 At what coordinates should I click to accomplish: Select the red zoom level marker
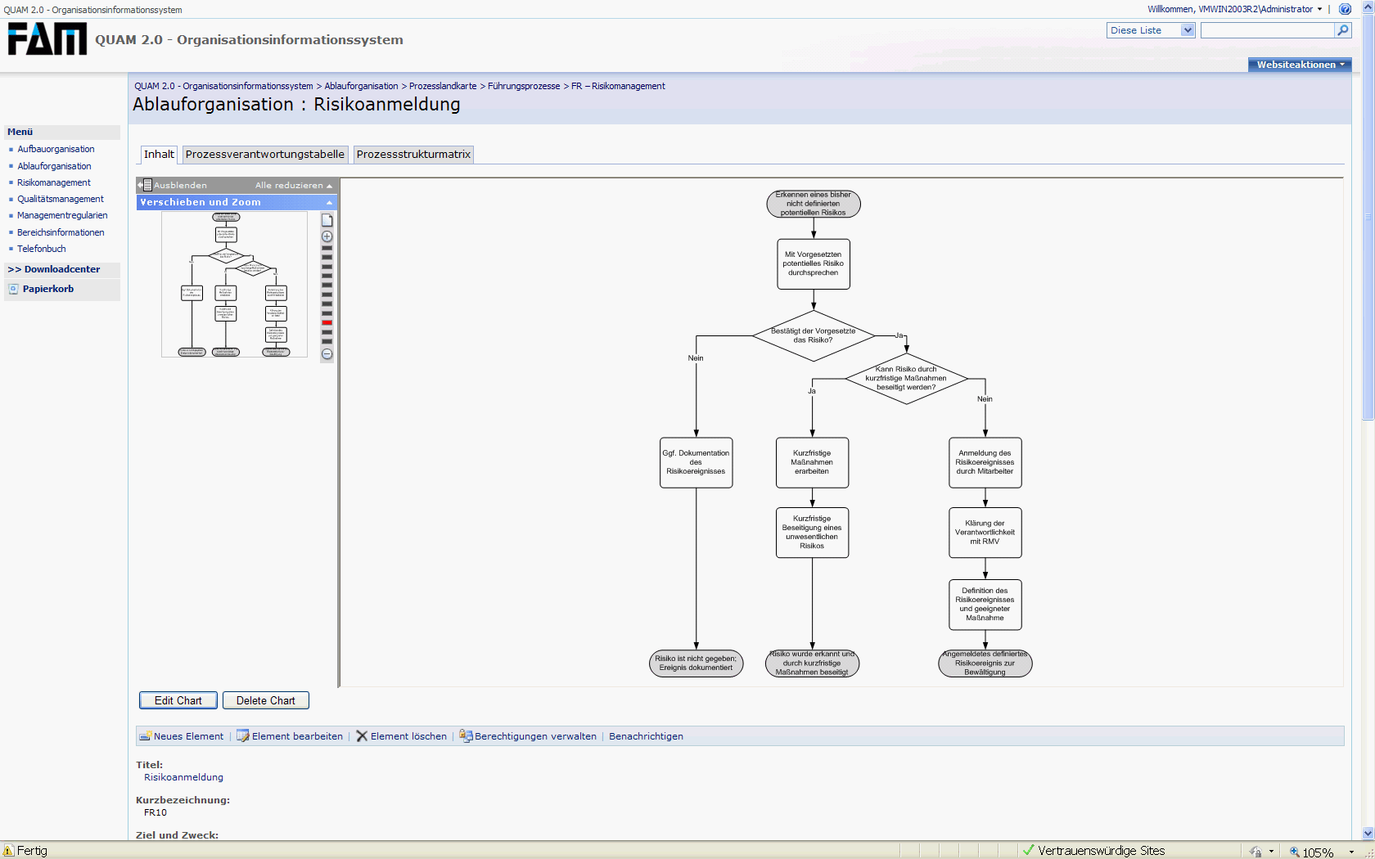point(327,322)
